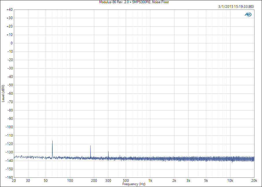Click the '10k' frequency axis tick label
The width and height of the screenshot is (262, 187).
[x=230, y=181]
